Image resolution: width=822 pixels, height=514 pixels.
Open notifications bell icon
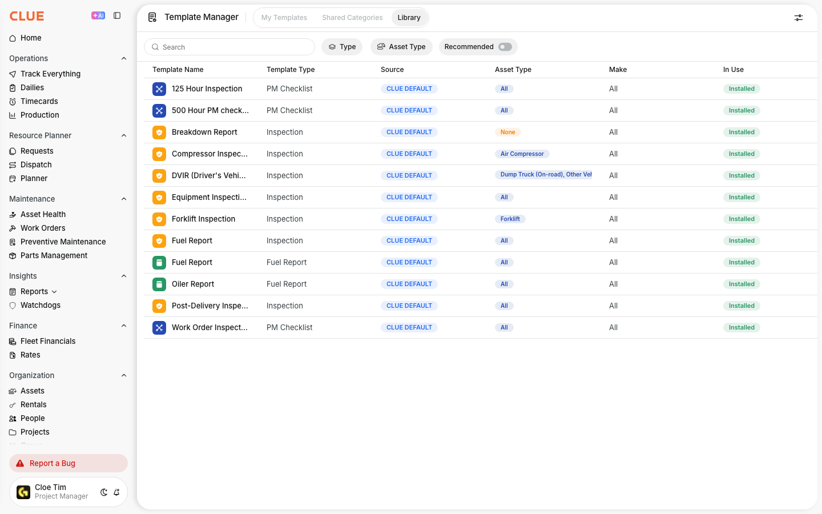[x=116, y=492]
